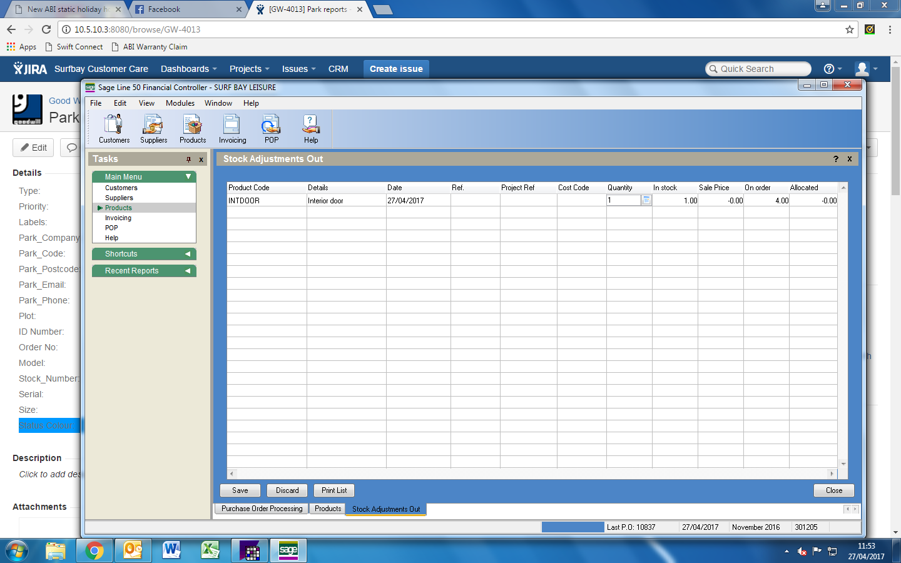Open the Suppliers toolbar icon

click(153, 128)
